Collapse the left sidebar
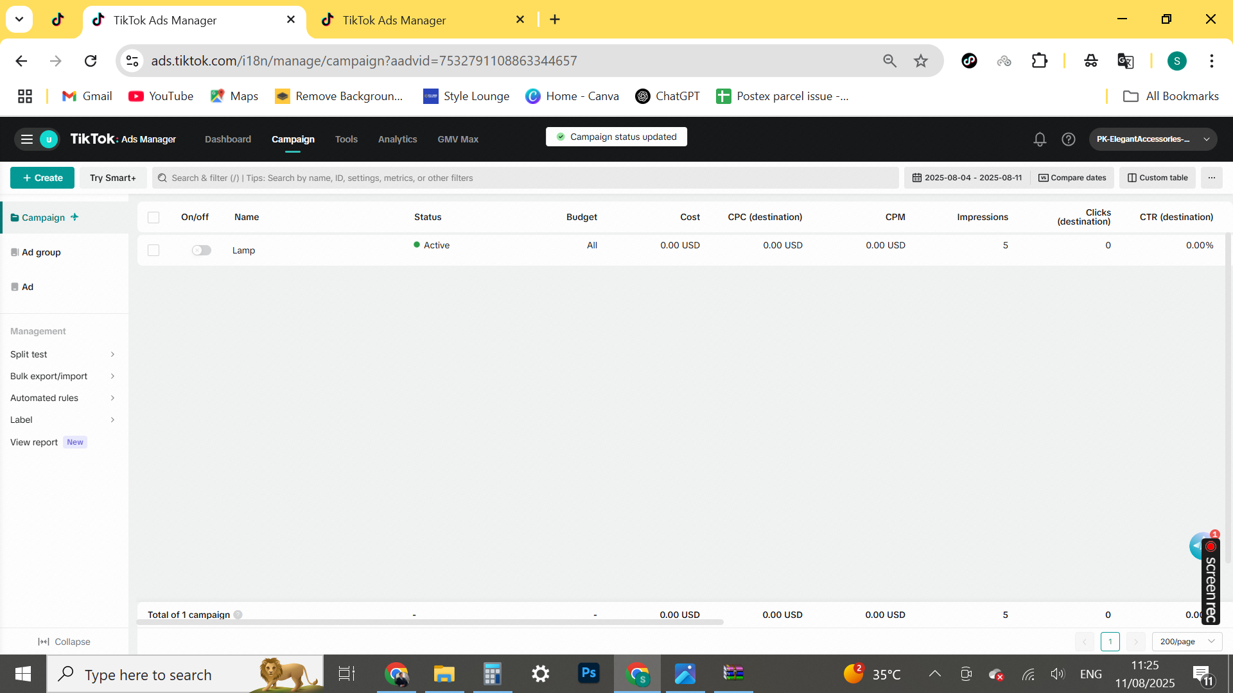 pos(64,642)
